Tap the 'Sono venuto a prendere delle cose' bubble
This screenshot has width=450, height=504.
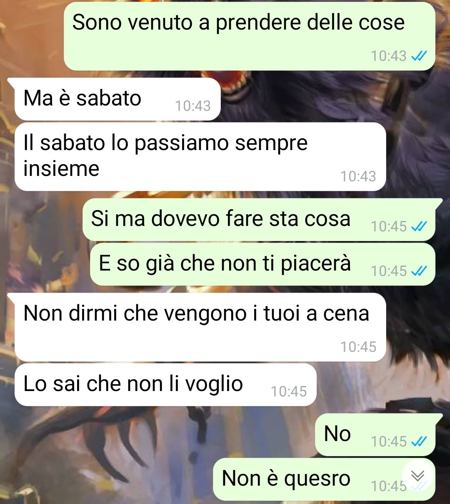[249, 36]
